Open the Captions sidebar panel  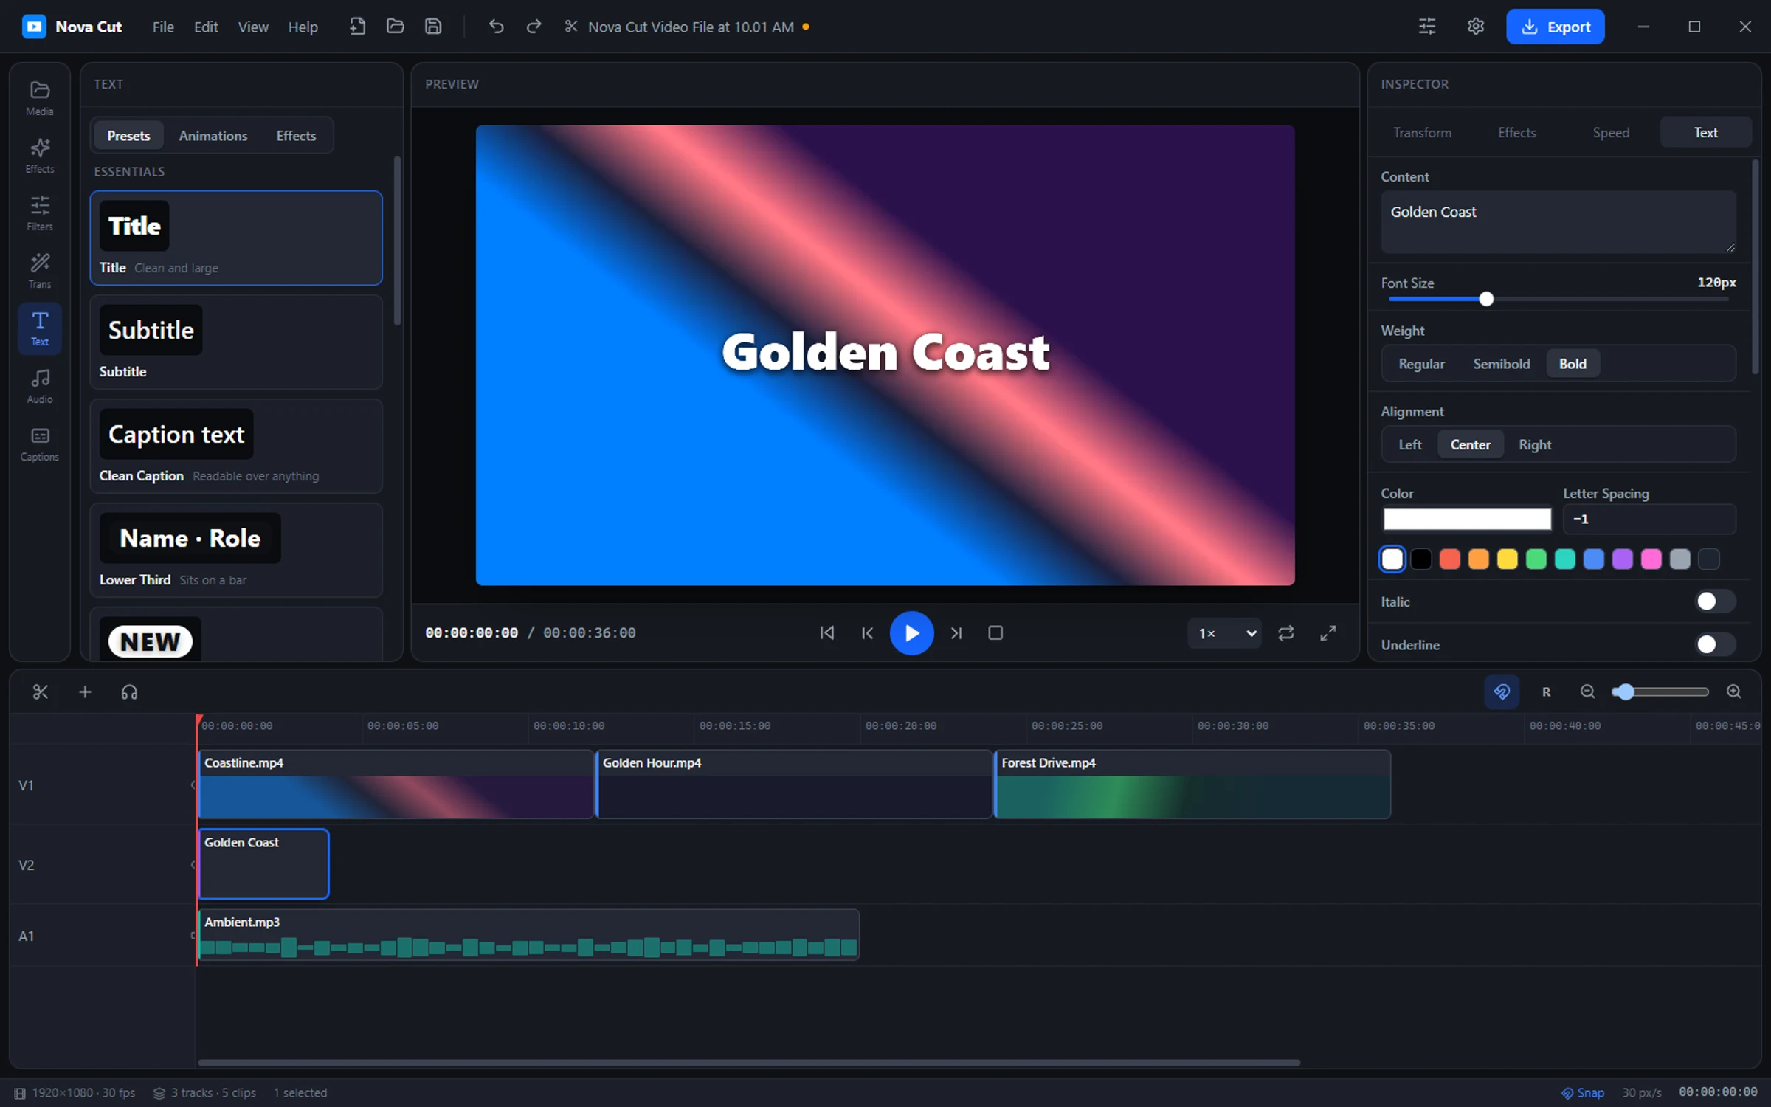40,444
